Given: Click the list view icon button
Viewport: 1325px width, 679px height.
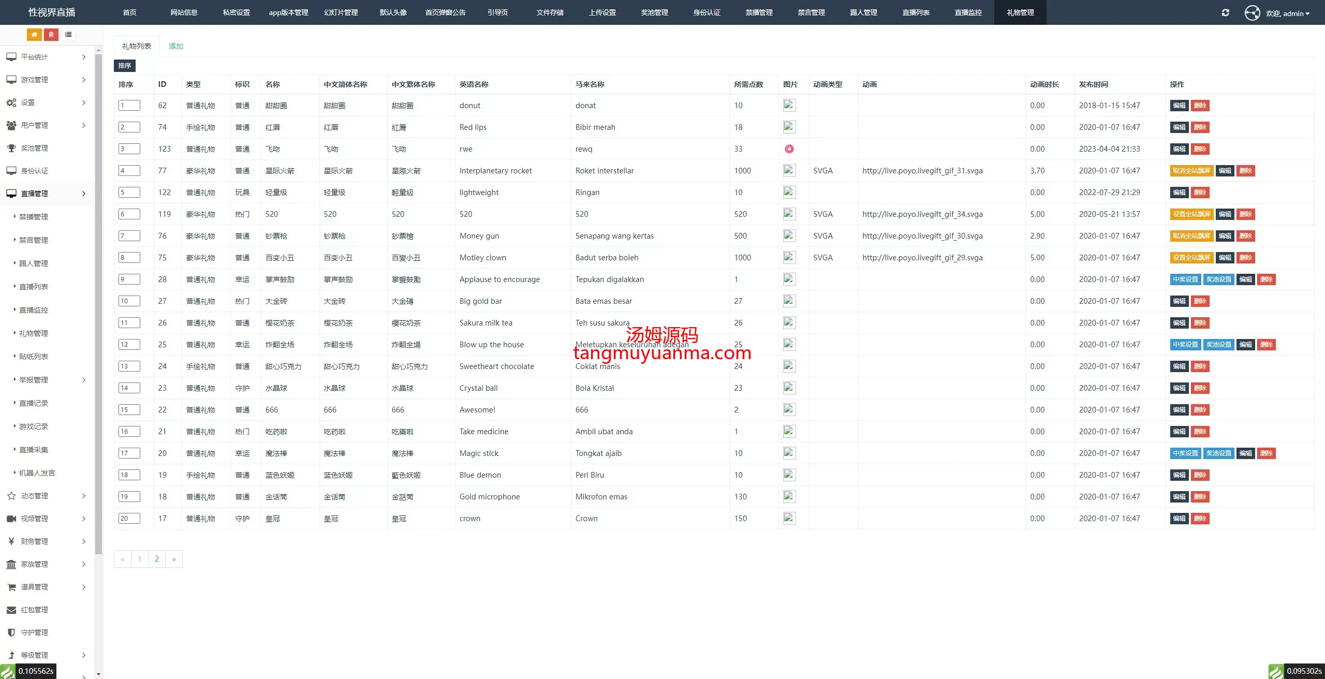Looking at the screenshot, I should (68, 35).
